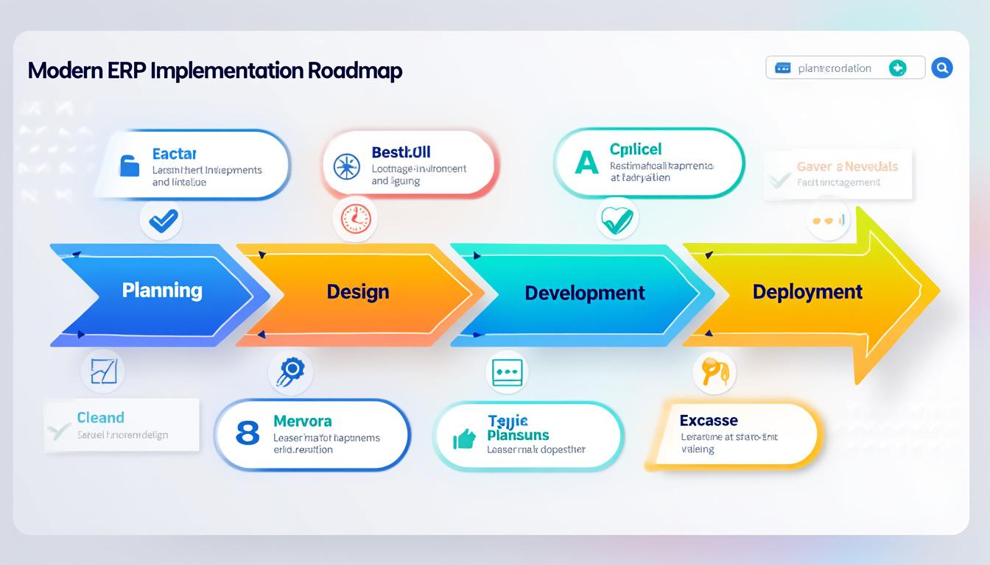
Task: Click the compass wheel icon in Bestl card
Action: click(346, 167)
